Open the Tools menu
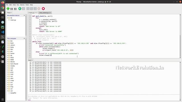Screen dimensions: 182x102 click(x=27, y=5)
